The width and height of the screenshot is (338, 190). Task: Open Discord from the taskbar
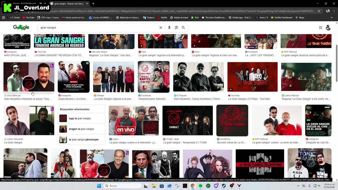pos(216,186)
